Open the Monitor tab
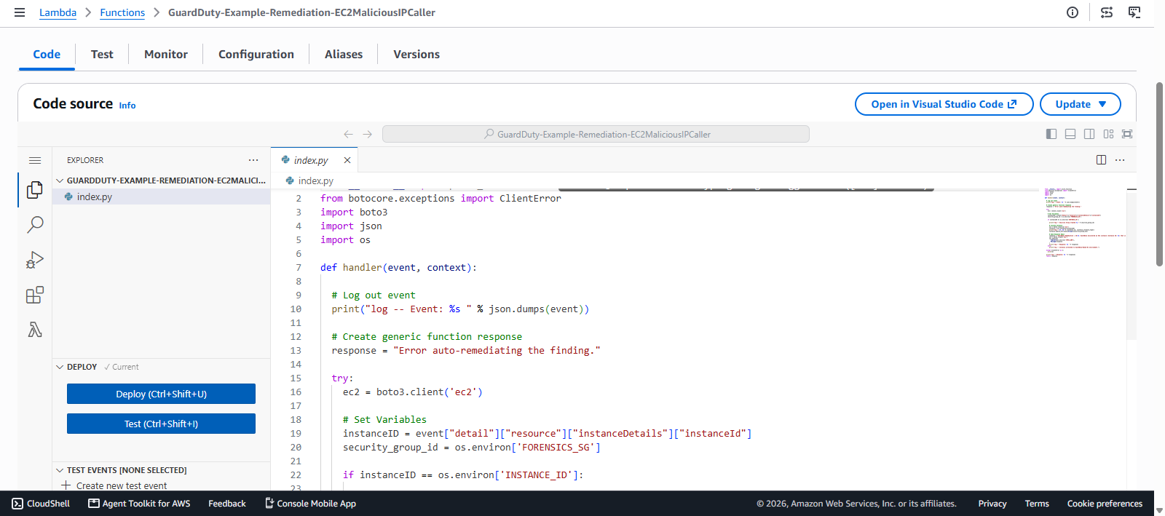This screenshot has height=516, width=1165. point(166,55)
